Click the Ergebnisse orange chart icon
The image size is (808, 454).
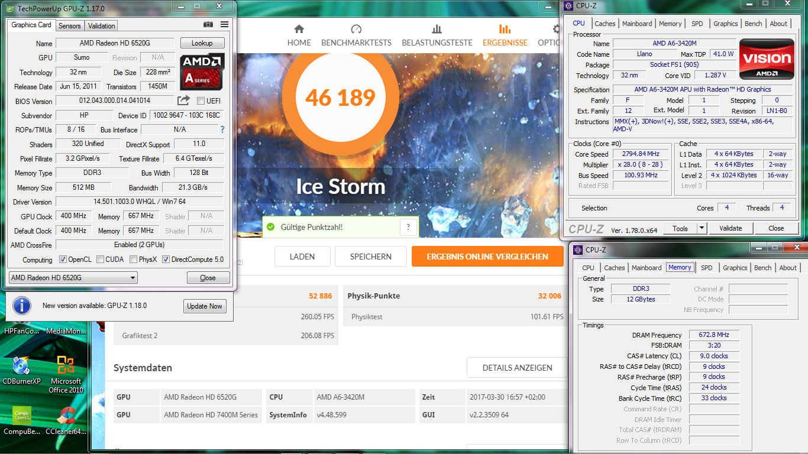[x=505, y=29]
